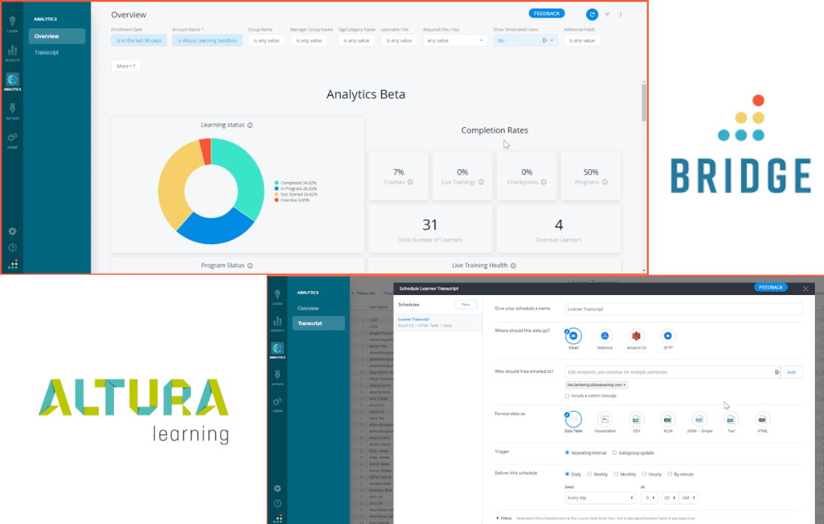Select the Datagroup update trigger

[x=614, y=453]
